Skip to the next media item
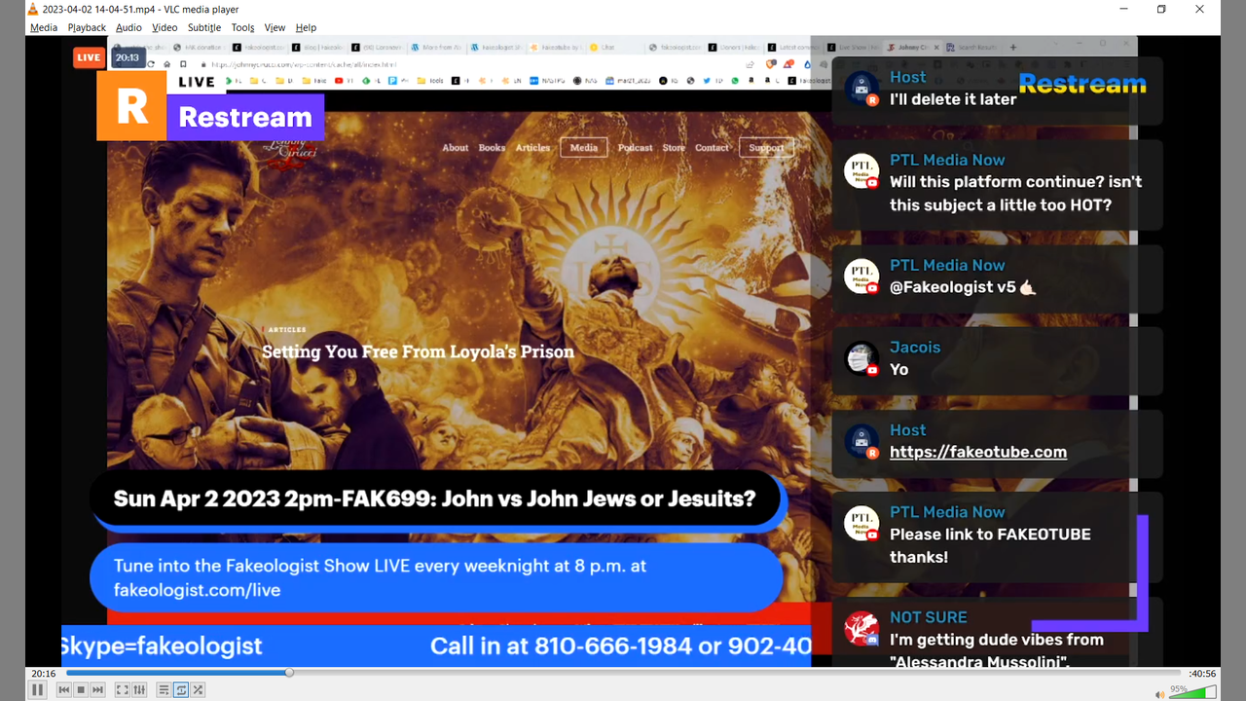The image size is (1246, 701). coord(97,690)
